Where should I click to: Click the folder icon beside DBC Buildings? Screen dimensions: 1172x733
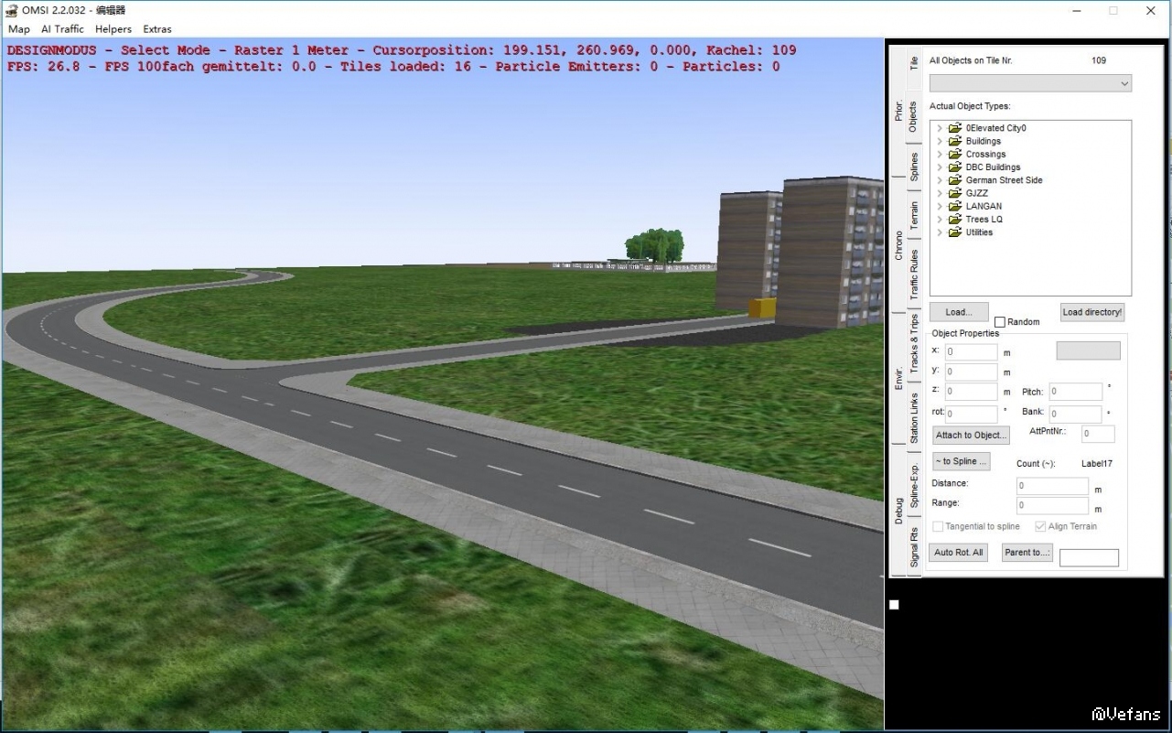(x=955, y=167)
